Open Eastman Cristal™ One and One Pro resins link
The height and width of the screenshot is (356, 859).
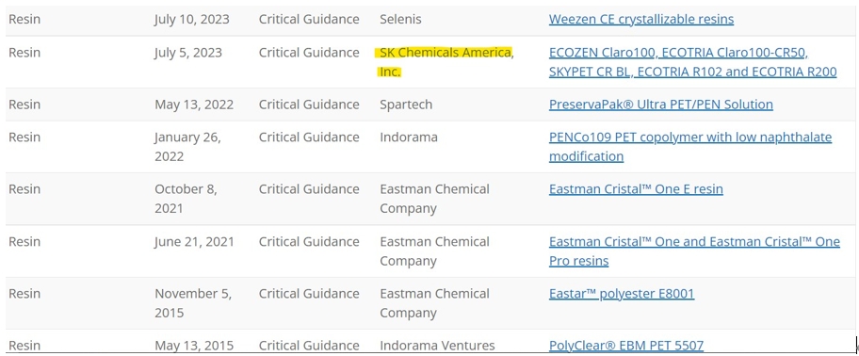694,251
